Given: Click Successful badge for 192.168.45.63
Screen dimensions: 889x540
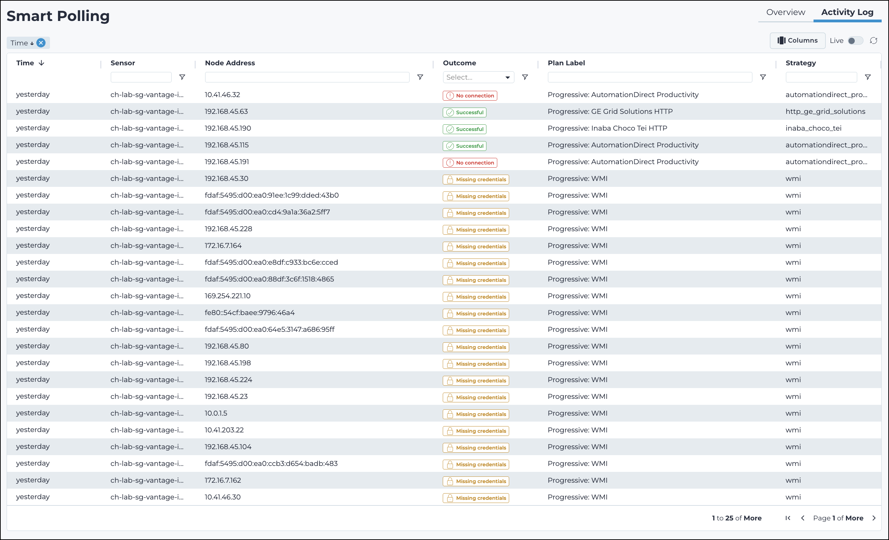Looking at the screenshot, I should tap(464, 112).
